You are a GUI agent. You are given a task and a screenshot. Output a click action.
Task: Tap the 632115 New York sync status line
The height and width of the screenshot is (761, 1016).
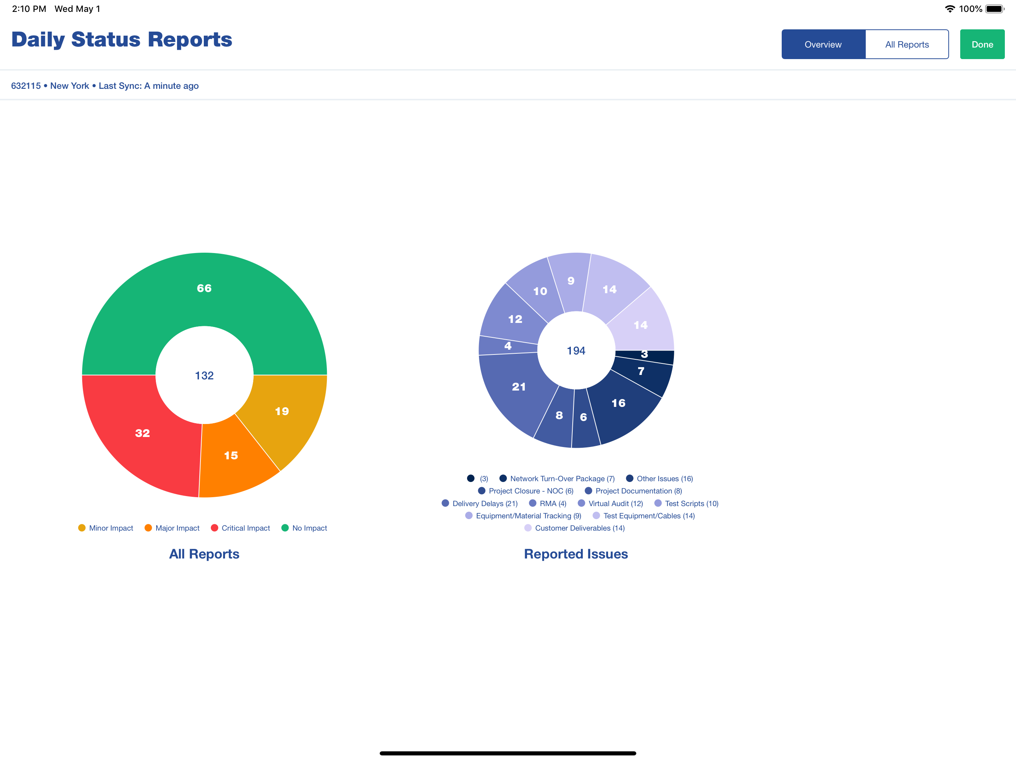105,86
